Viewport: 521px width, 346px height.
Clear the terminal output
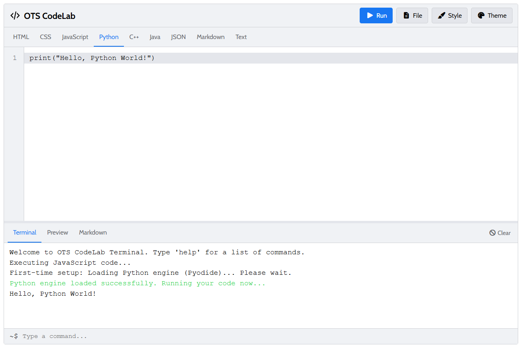(x=500, y=233)
